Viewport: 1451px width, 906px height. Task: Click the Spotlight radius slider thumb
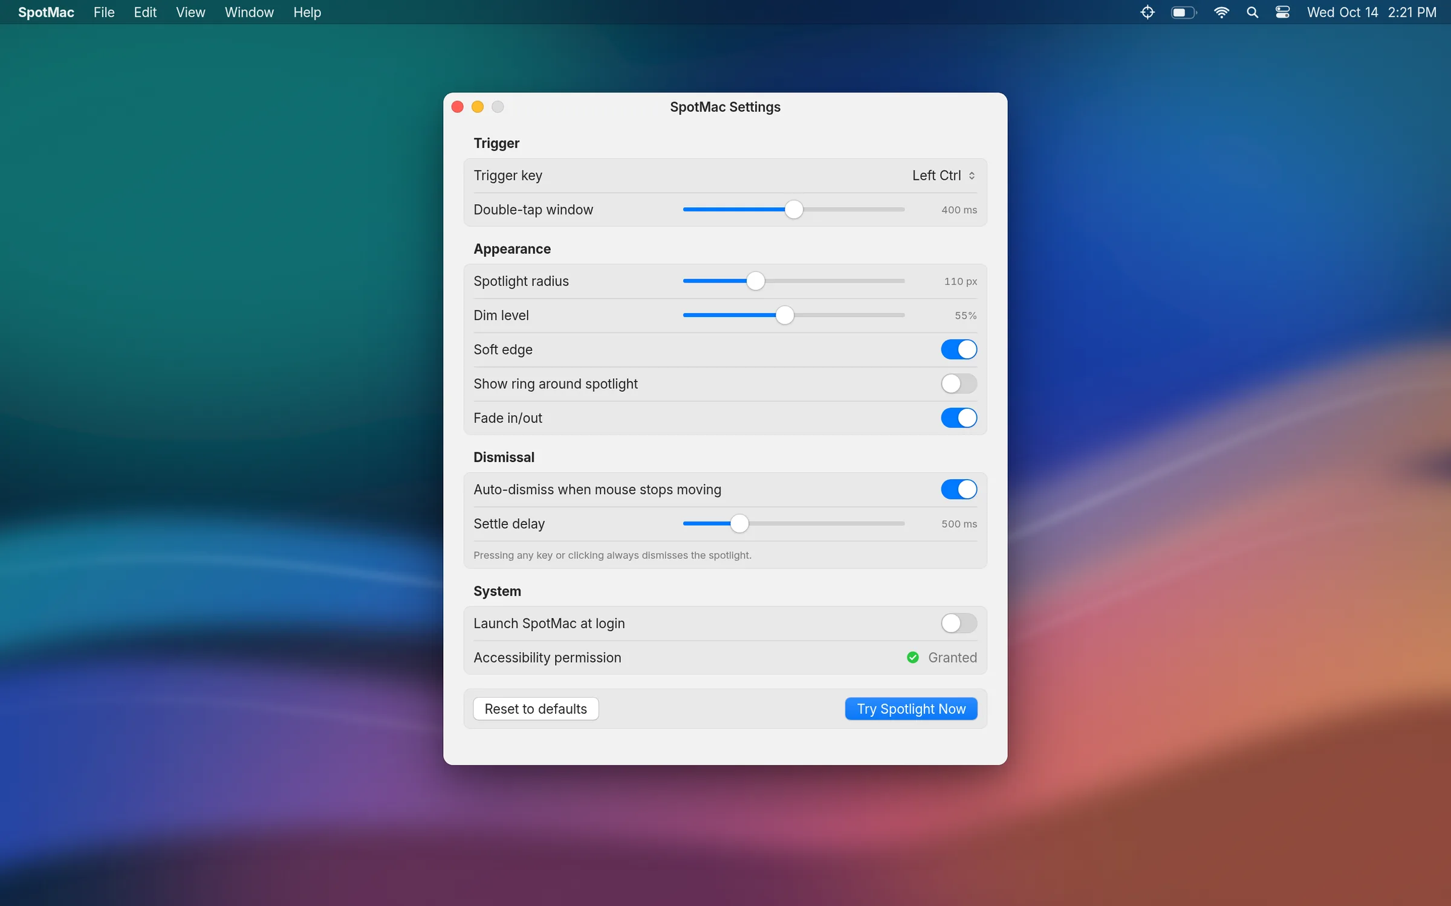click(x=755, y=281)
